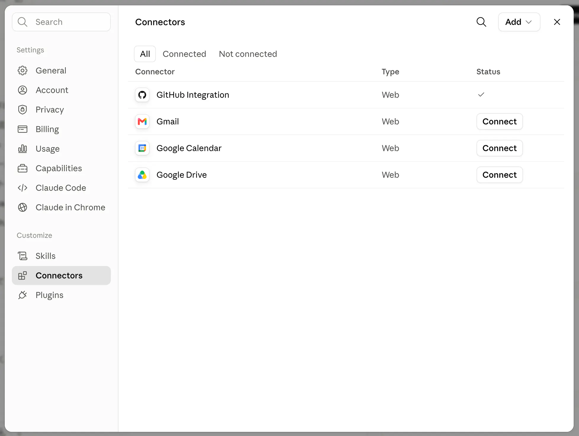Viewport: 579px width, 436px height.
Task: Show the Not connected tab
Action: 248,54
